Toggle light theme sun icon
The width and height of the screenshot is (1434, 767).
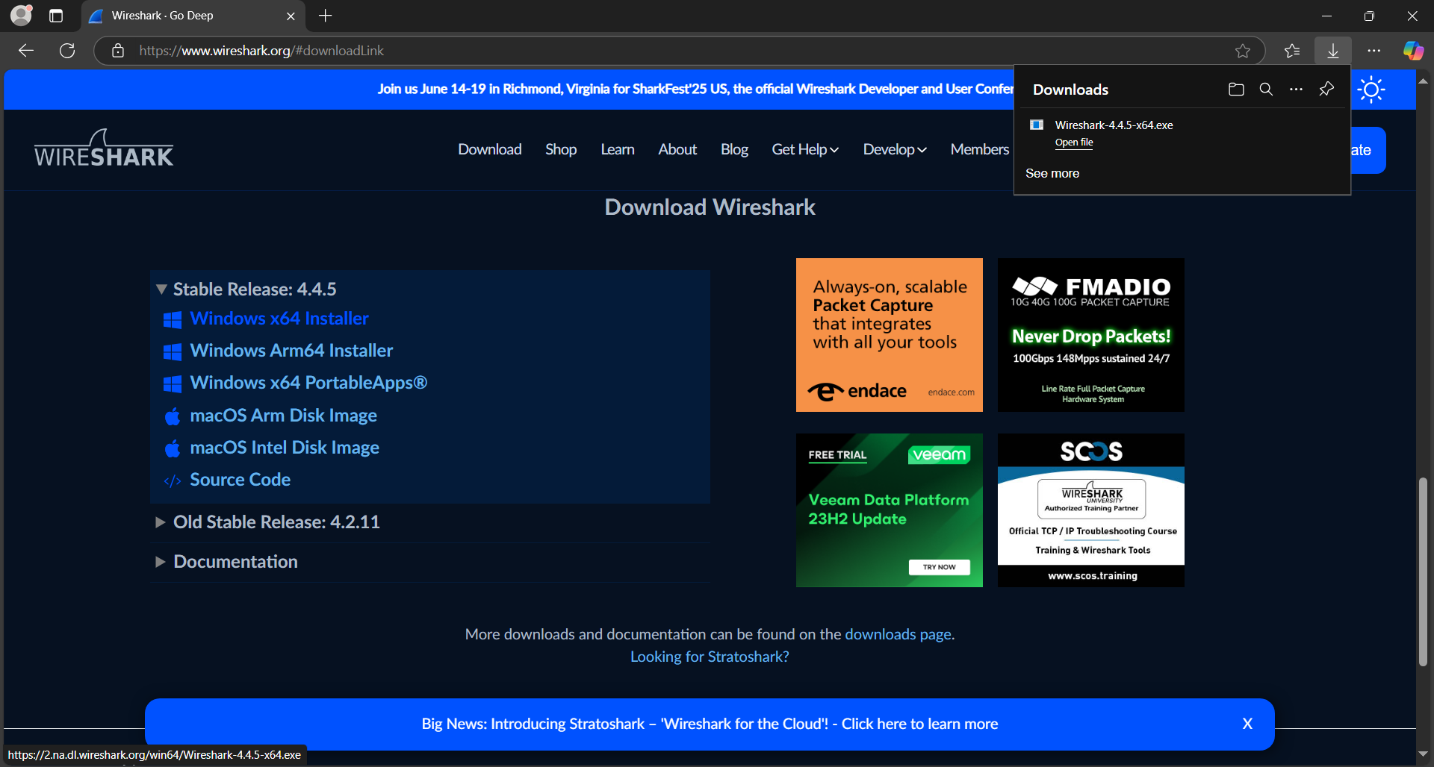[1371, 90]
